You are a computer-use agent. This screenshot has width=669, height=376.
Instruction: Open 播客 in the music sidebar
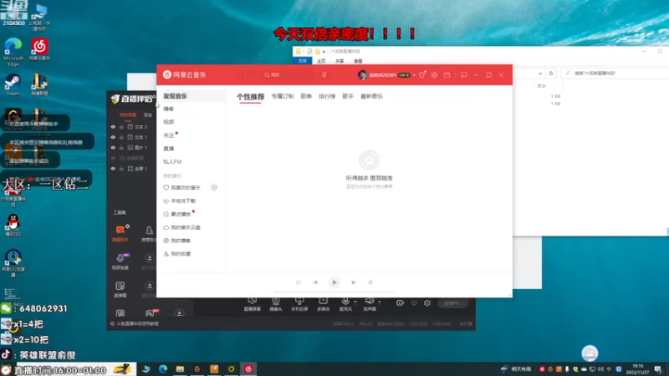click(x=169, y=109)
